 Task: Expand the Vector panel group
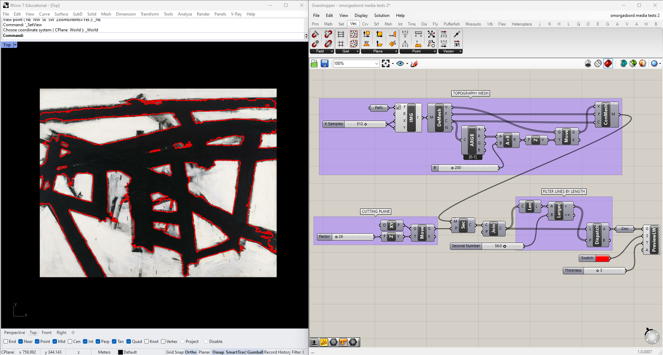pos(460,51)
